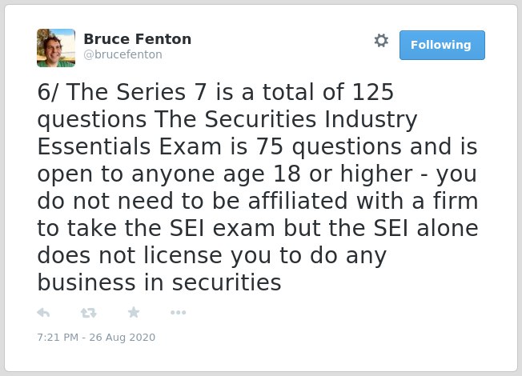Select the tweet body text paragraph
Image resolution: width=522 pixels, height=376 pixels.
point(258,187)
